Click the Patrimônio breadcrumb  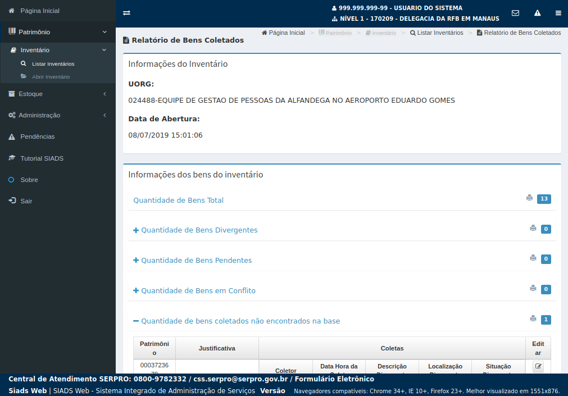pos(335,33)
